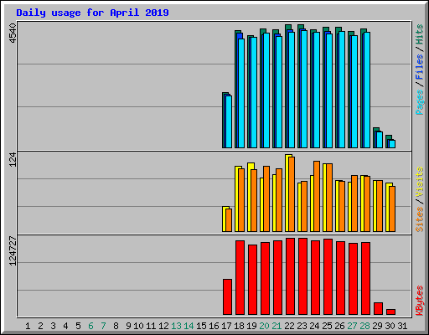This screenshot has height=335, width=429.
Task: Click the cyan pages bar for day 18
Action: tap(241, 93)
